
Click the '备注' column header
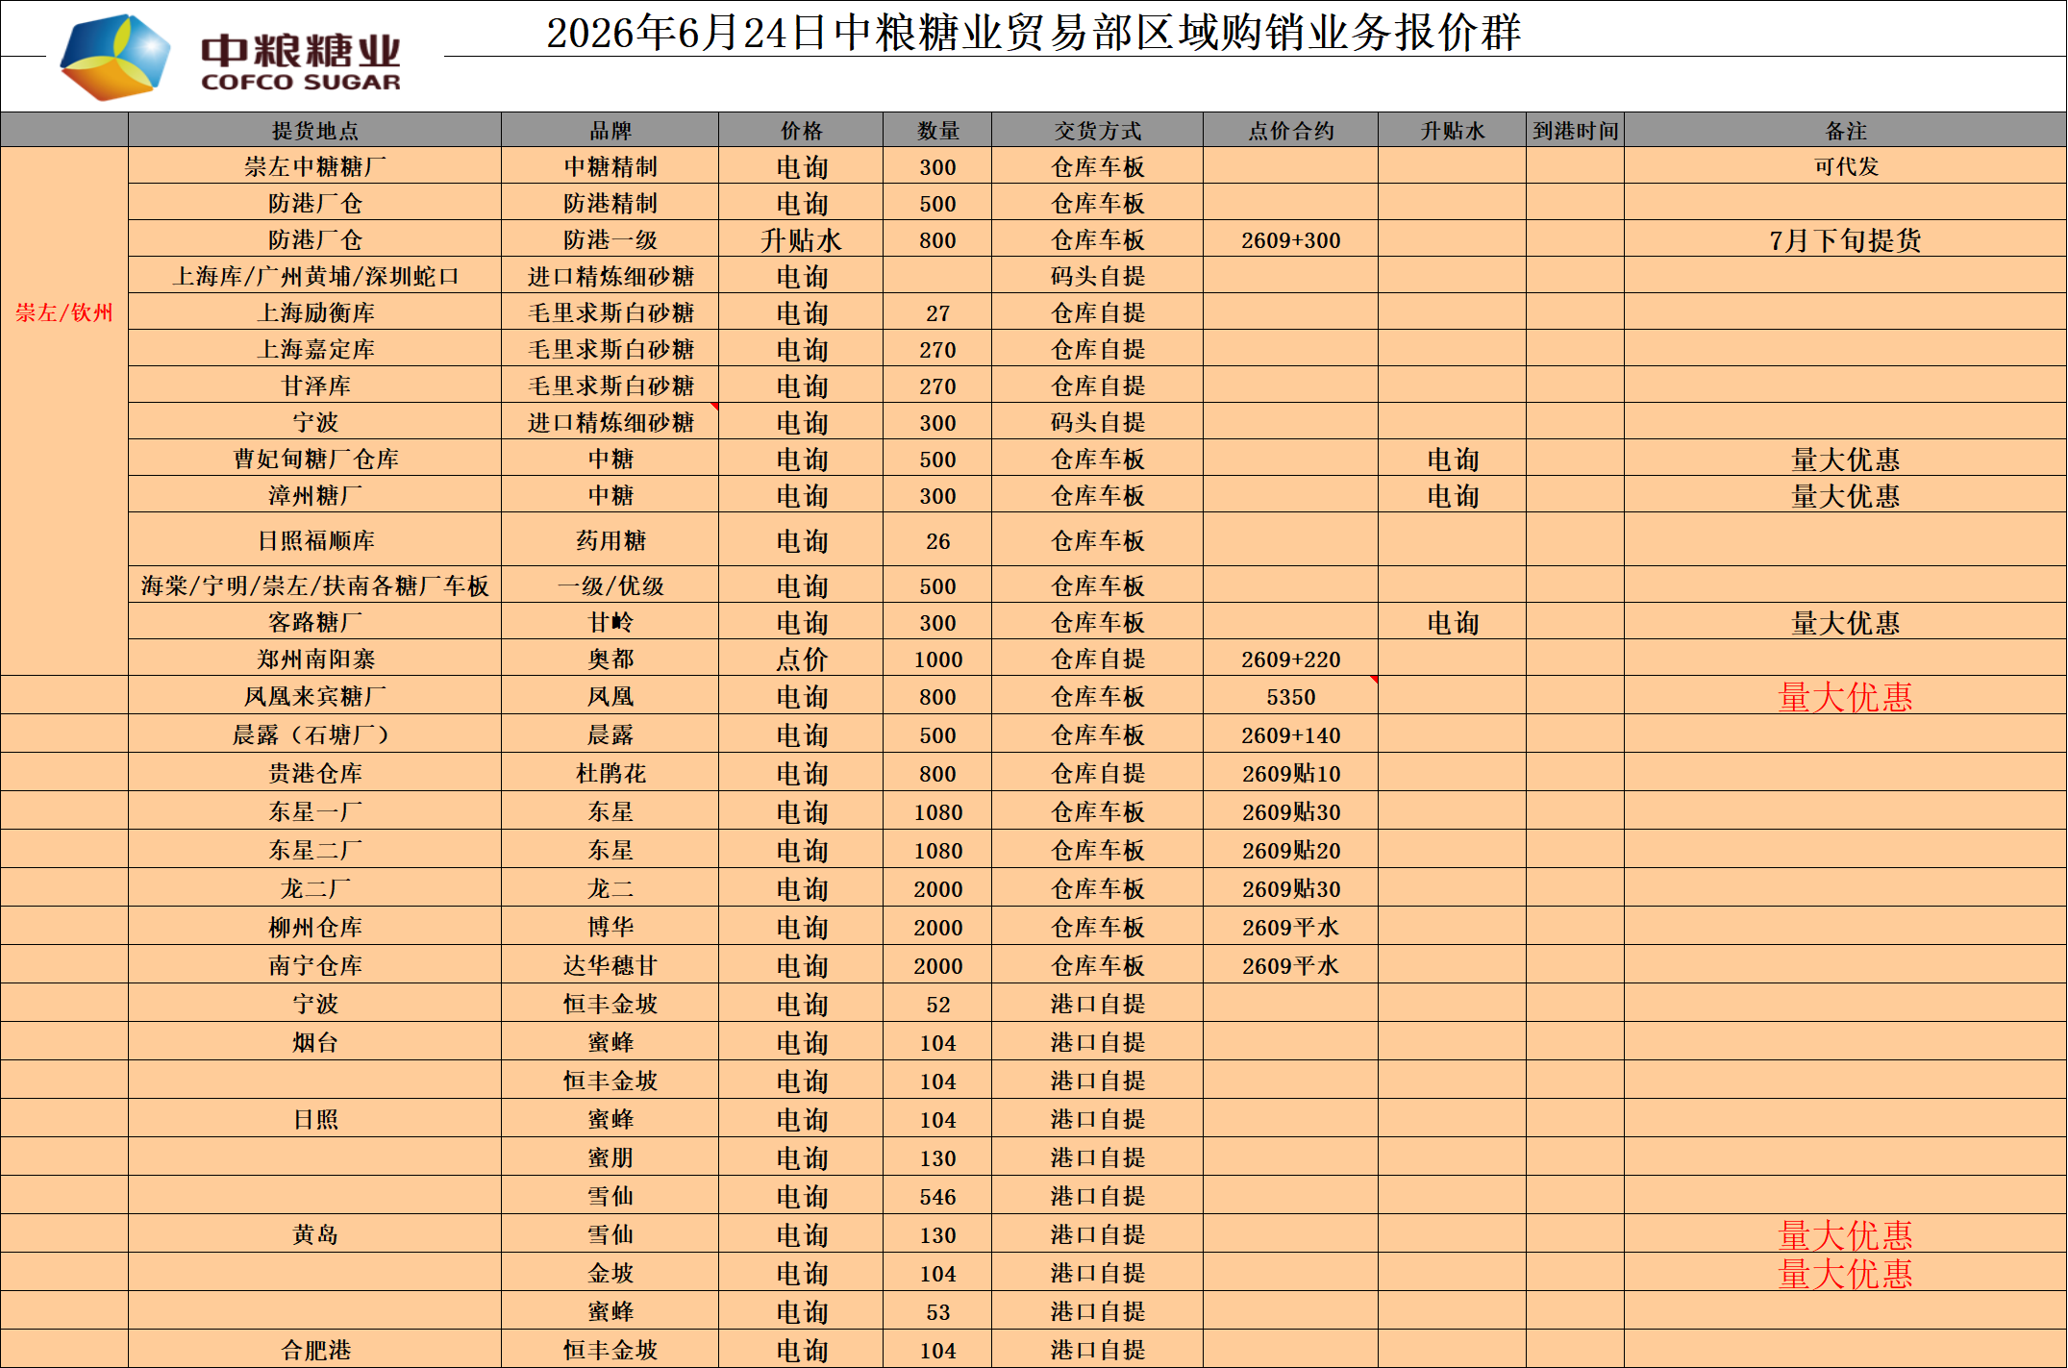click(x=1846, y=131)
